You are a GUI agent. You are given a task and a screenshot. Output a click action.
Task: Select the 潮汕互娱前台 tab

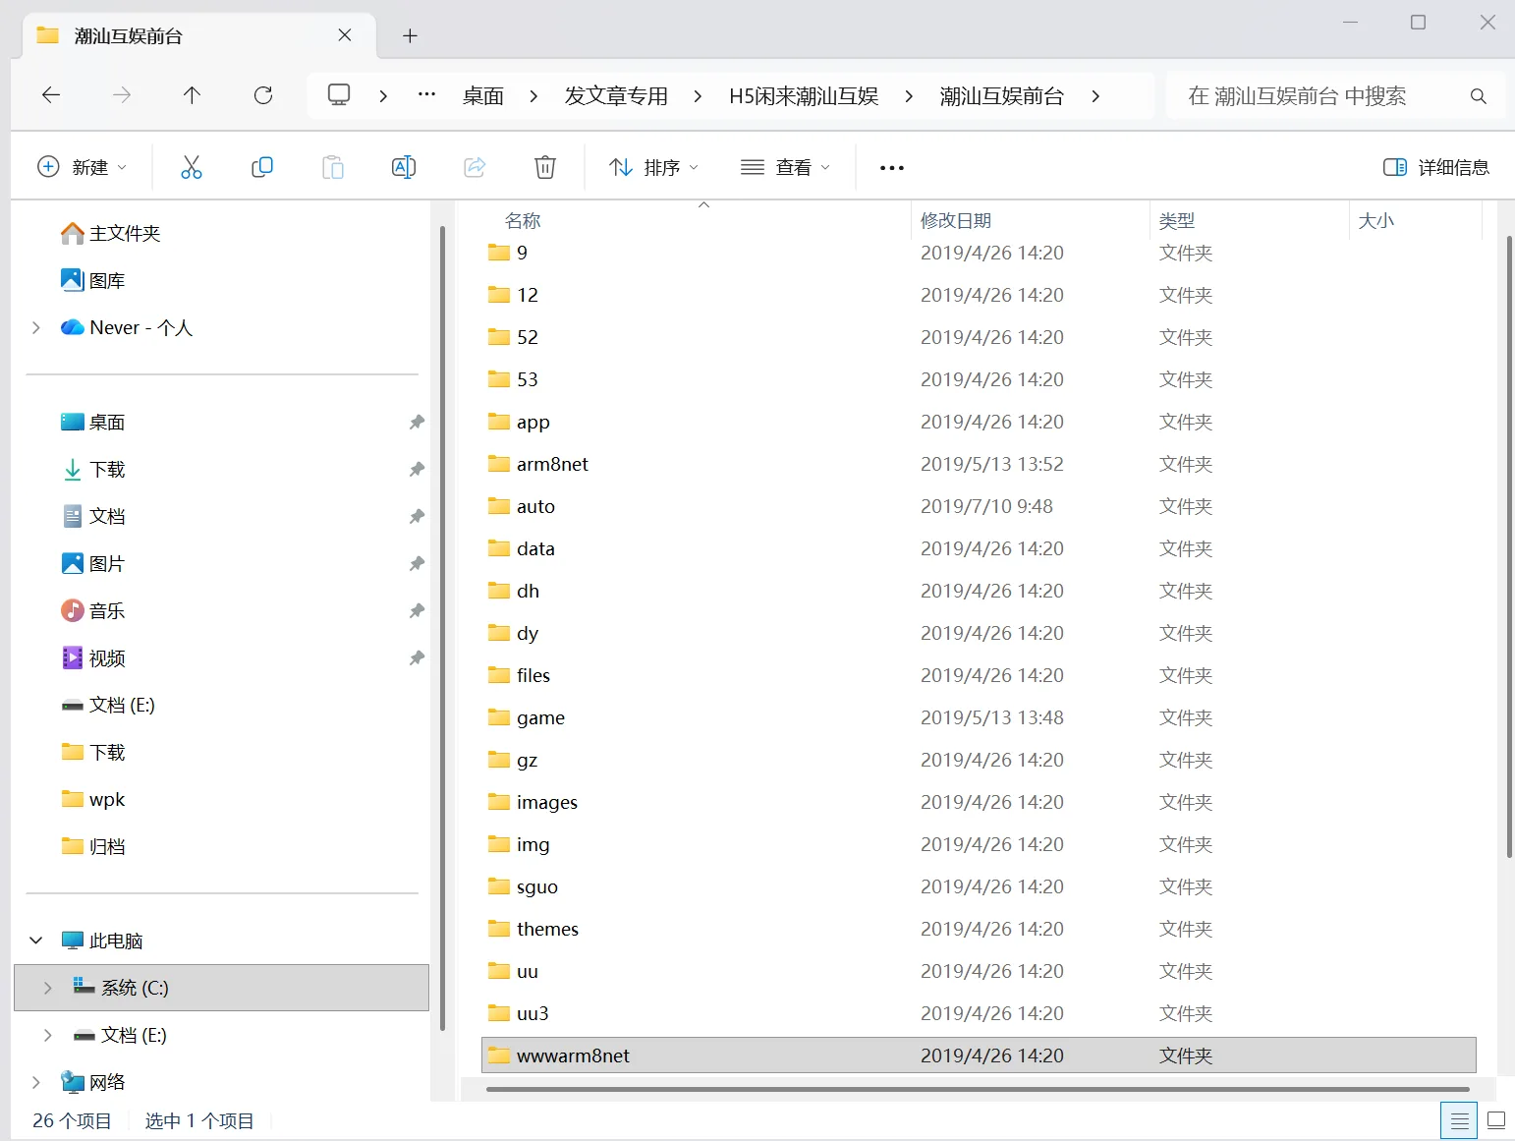(x=200, y=36)
